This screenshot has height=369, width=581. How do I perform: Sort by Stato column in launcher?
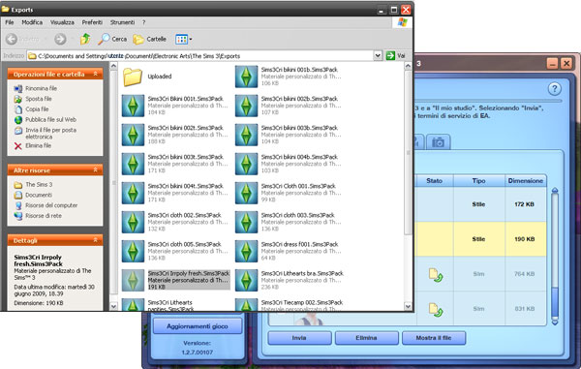[x=434, y=181]
